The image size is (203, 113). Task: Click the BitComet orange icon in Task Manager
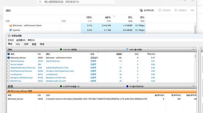click(11, 26)
